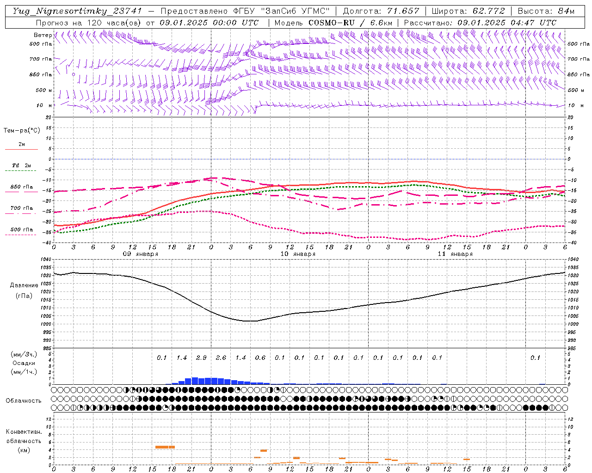592x473 pixels.
Task: Select the 2.9 precipitation amount value
Action: 201,358
